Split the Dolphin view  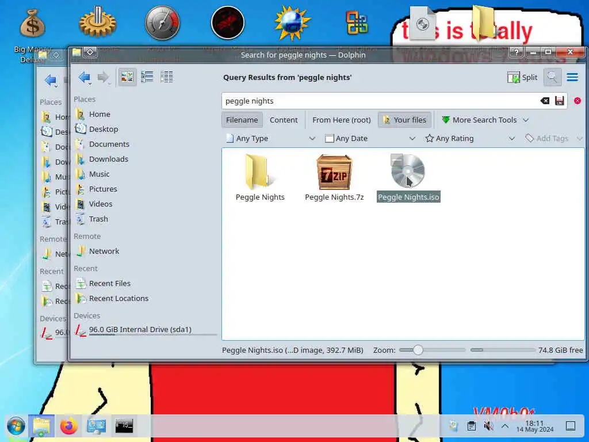coord(522,78)
